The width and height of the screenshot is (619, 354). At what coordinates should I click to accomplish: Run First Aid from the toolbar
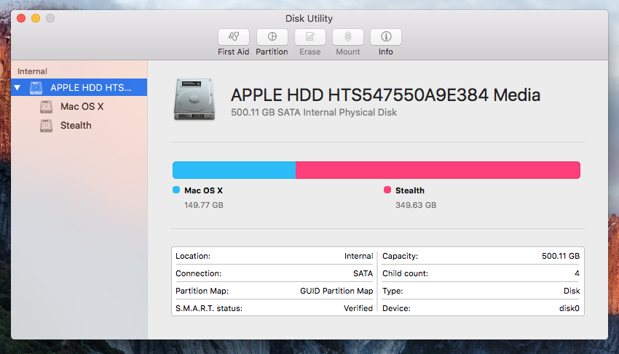(x=233, y=37)
